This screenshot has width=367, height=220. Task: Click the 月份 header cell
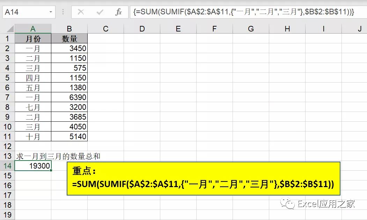33,38
